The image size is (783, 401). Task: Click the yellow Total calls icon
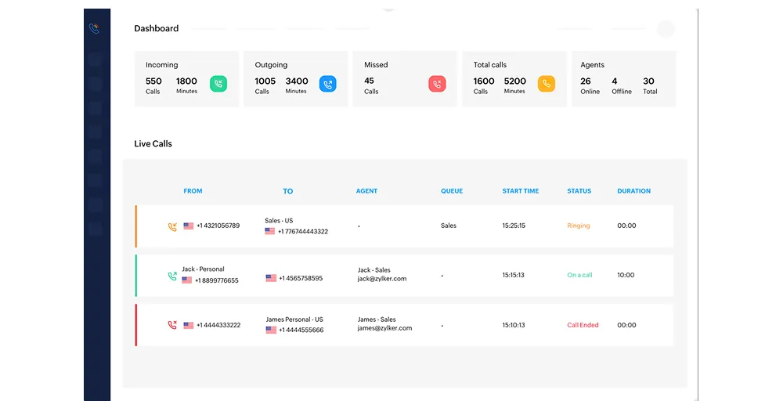(547, 83)
